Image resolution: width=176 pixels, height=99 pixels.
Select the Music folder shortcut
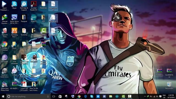click(x=14, y=45)
